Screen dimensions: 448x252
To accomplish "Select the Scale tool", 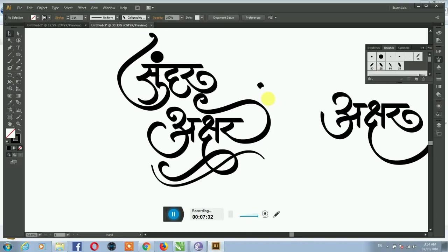I will [x=18, y=75].
